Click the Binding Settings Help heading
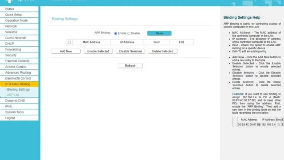 tap(242, 17)
